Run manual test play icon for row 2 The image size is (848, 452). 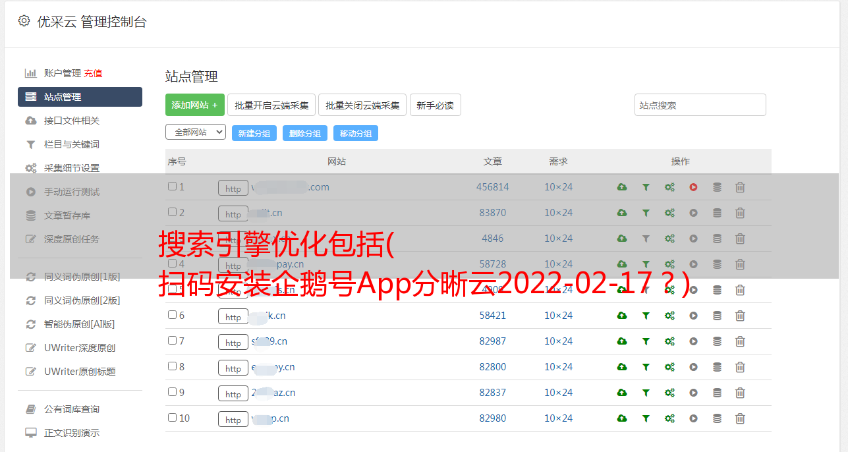pyautogui.click(x=693, y=213)
